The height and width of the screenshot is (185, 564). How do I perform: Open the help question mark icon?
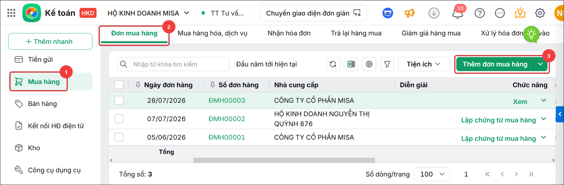(480, 13)
